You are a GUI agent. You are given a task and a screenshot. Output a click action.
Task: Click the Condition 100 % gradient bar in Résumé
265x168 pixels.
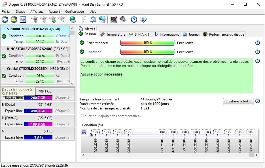(x=148, y=52)
